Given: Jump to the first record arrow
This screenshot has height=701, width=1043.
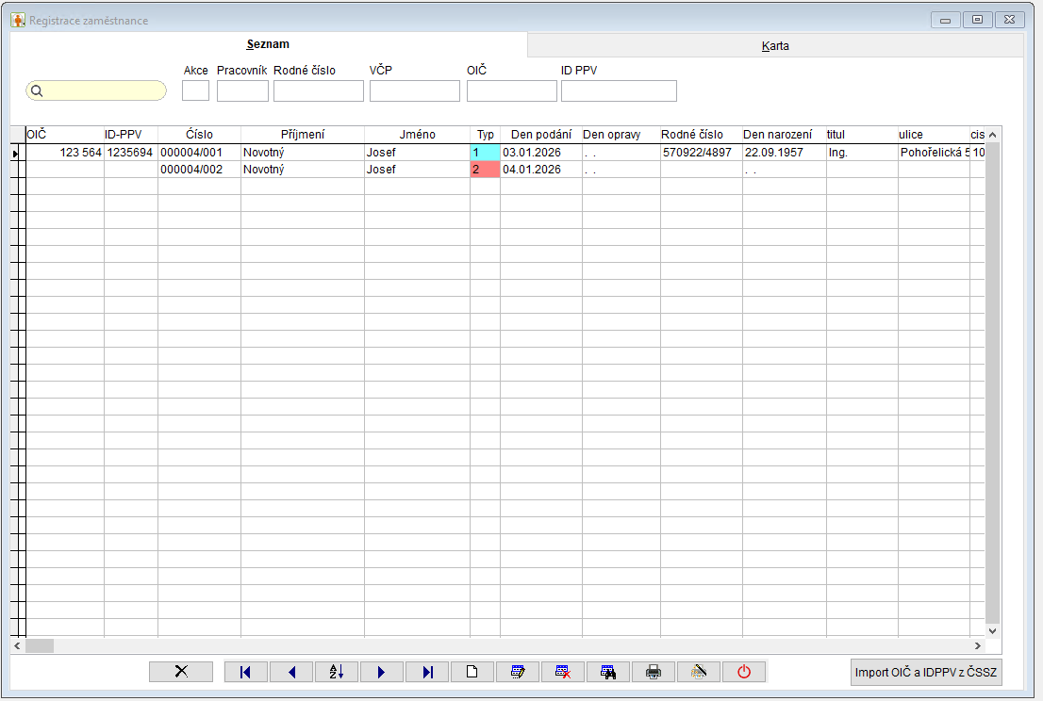Looking at the screenshot, I should [x=246, y=672].
